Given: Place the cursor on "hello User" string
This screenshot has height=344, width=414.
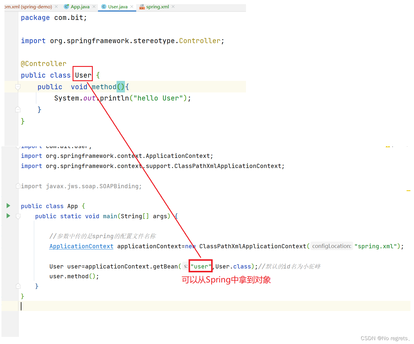Looking at the screenshot, I should [x=158, y=98].
